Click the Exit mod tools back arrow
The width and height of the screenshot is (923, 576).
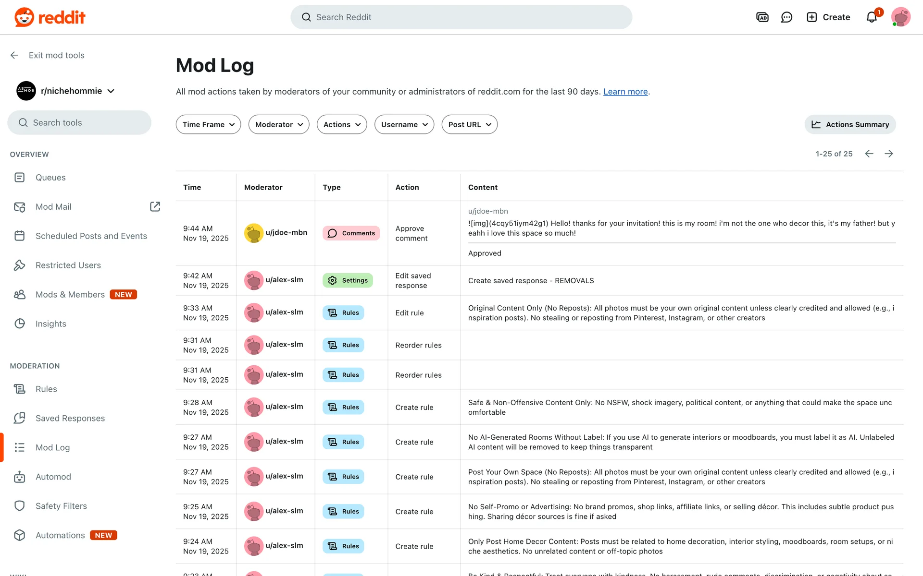point(14,55)
